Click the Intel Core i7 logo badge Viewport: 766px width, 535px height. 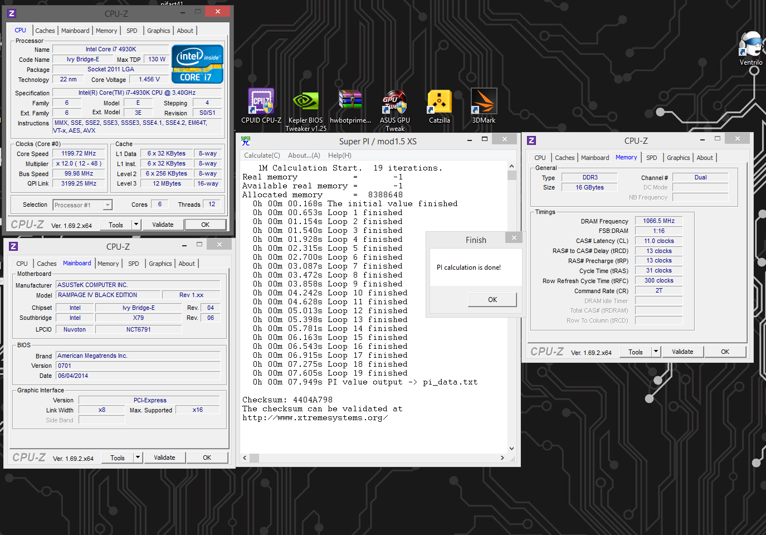coord(198,64)
